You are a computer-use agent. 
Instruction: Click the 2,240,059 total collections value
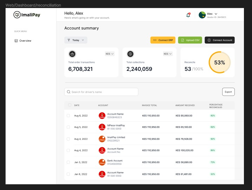[x=139, y=69]
